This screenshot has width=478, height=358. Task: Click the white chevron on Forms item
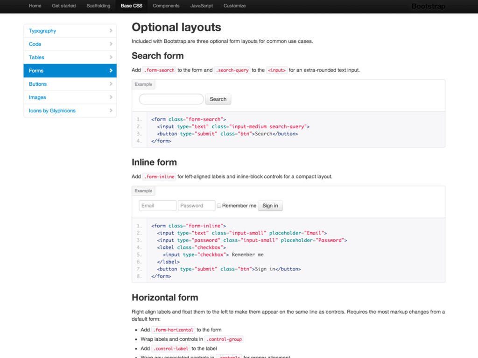click(x=111, y=71)
